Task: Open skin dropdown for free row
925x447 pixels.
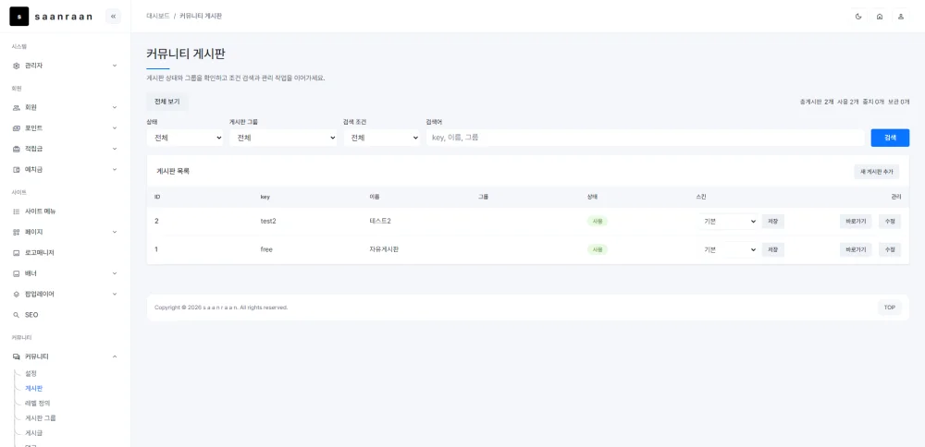Action: tap(728, 249)
